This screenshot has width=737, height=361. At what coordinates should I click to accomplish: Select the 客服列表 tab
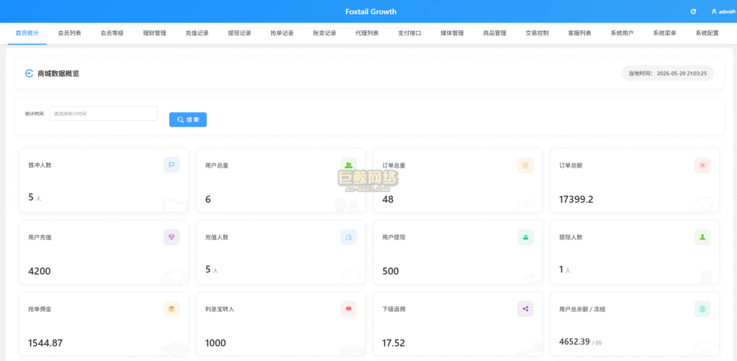click(579, 33)
